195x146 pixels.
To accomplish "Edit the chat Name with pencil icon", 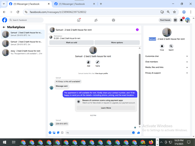I will click(x=97, y=62).
